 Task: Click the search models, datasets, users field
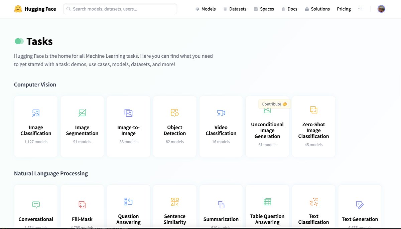pos(120,9)
